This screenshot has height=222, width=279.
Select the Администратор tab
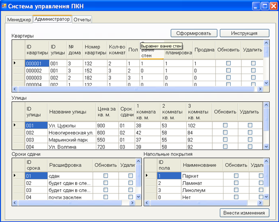tap(52, 20)
